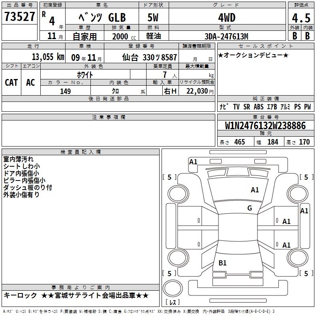This screenshot has width=316, height=316.
Task: Click the mileage value 13,055 km
Action: 48,56
